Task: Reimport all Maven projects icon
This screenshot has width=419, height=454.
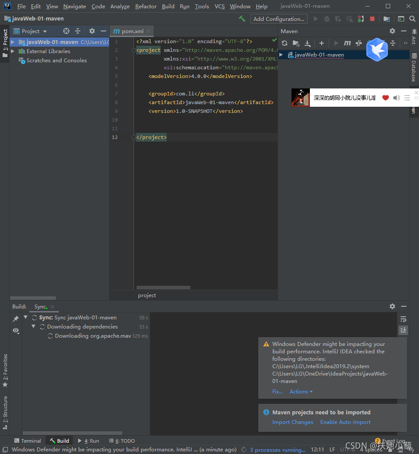Action: pyautogui.click(x=285, y=43)
